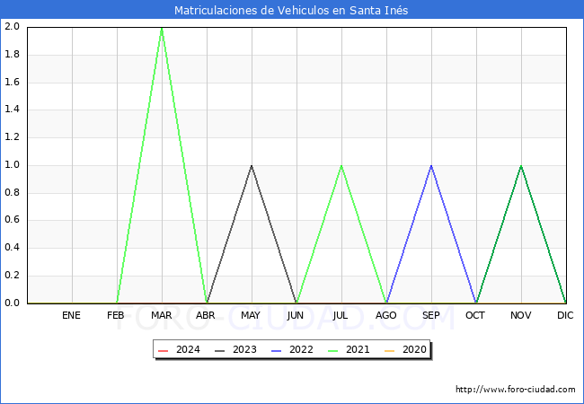Select the 2024 legend label
Screen dimensions: 584x404
pyautogui.click(x=188, y=350)
